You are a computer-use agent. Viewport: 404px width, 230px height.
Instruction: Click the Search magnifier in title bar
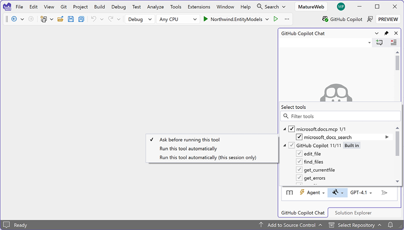tap(260, 6)
